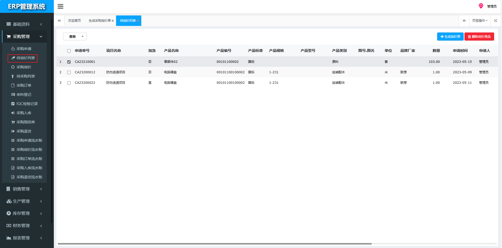Image resolution: width=502 pixels, height=248 pixels.
Task: Open the 页签操作 dropdown menu
Action: pyautogui.click(x=480, y=21)
